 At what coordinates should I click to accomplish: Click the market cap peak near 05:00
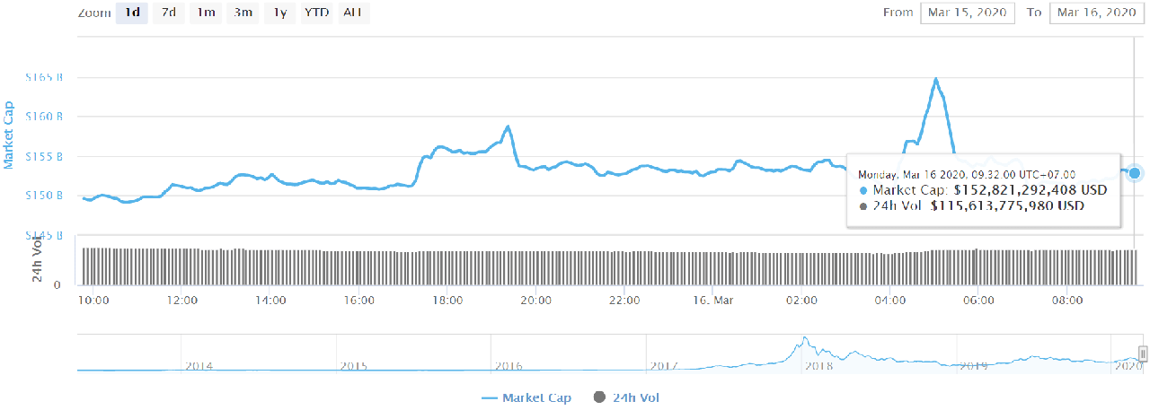click(x=936, y=80)
